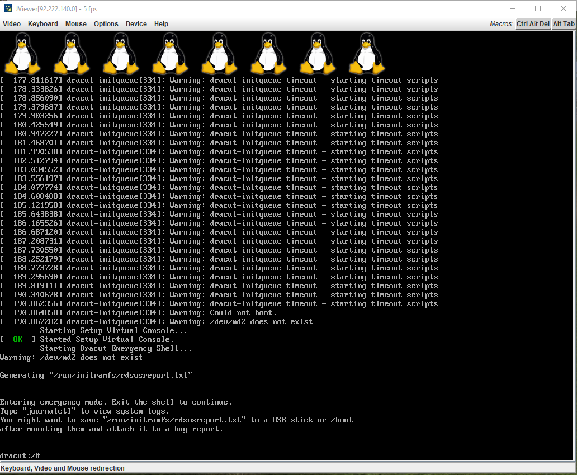
Task: Show the Device menu
Action: (136, 24)
